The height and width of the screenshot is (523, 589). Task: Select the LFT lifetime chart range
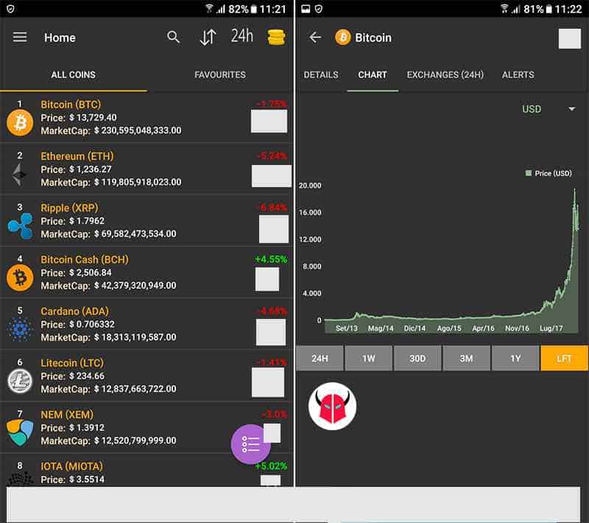[x=564, y=359]
